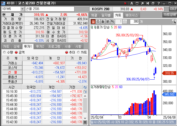Click the grayed down-arrow next to period 1
The image size is (177, 126).
(x=125, y=21)
